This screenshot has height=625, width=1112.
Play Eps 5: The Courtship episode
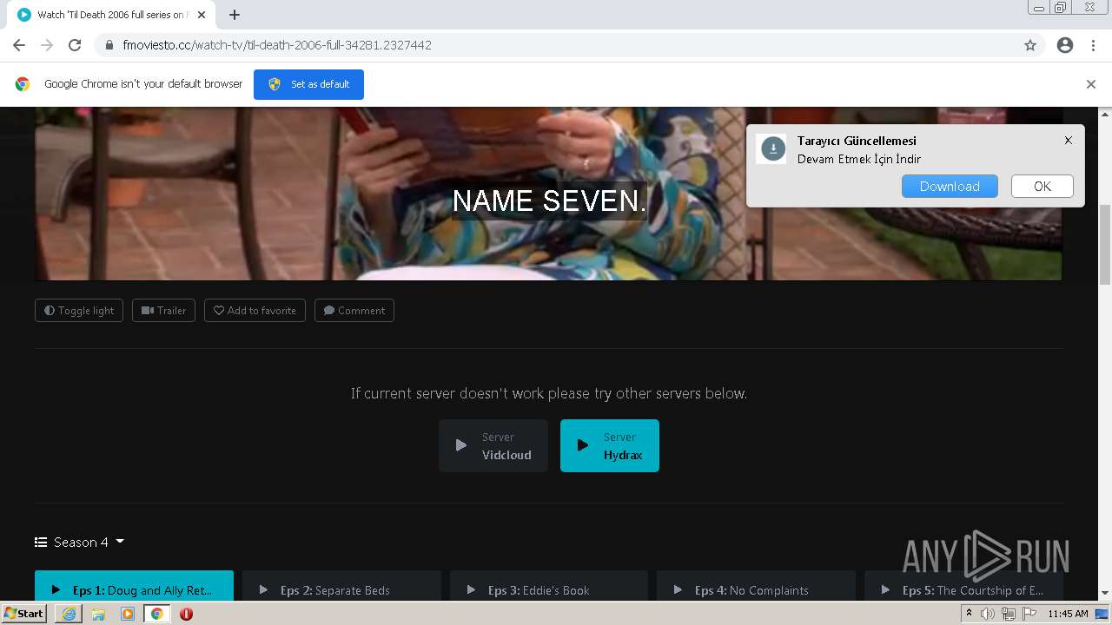tap(963, 586)
